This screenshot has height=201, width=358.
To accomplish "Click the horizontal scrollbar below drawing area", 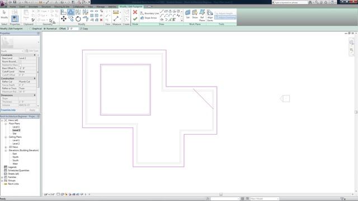I will (x=221, y=194).
